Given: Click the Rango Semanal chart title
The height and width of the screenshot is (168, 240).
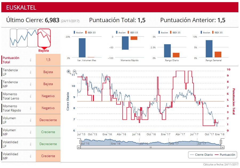Looking at the screenshot, I should (x=214, y=60).
